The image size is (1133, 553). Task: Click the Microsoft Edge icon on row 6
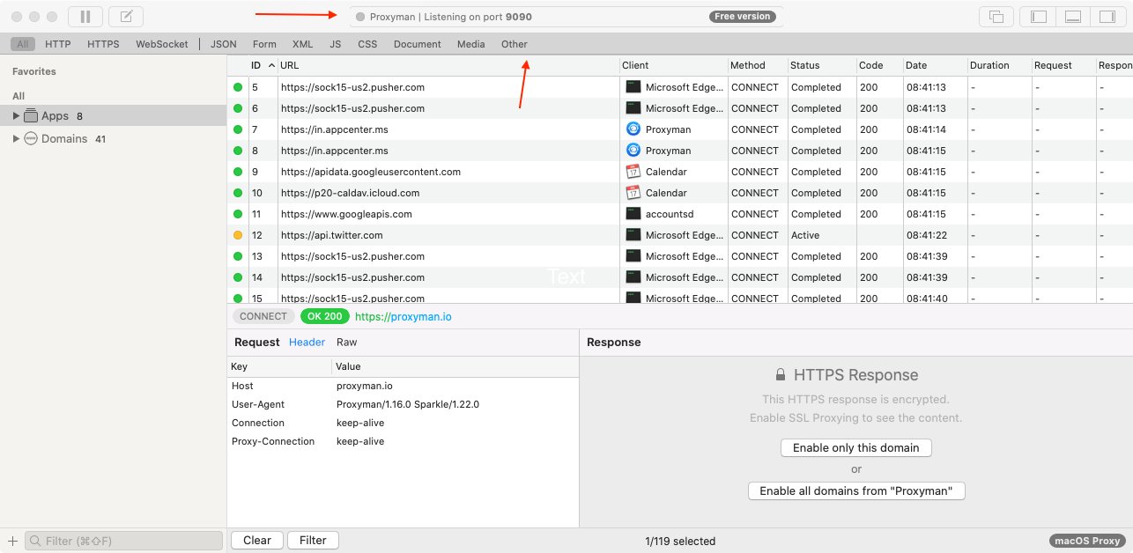(633, 108)
